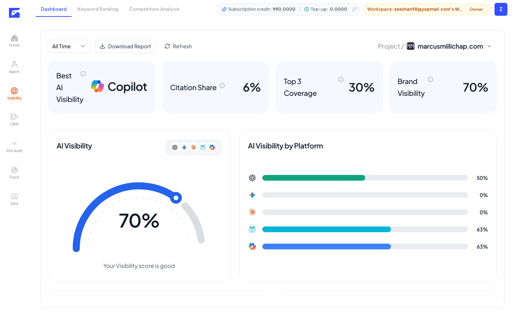
Task: Toggle Copilot filter in AI Visibility card
Action: tap(212, 147)
